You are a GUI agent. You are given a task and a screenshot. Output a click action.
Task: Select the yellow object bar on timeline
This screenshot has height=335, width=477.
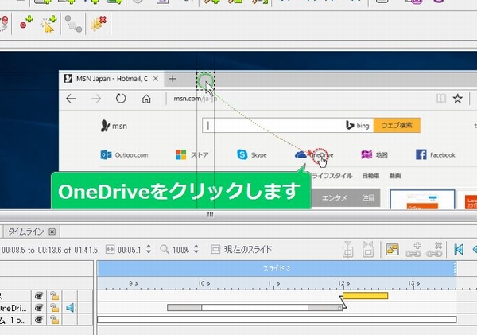pyautogui.click(x=365, y=295)
